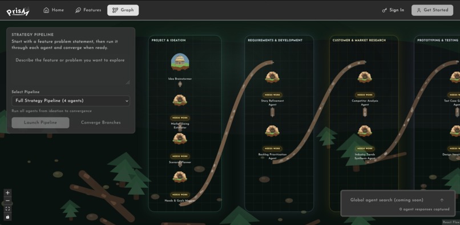Open the Home page
This screenshot has height=225, width=460.
coord(54,10)
